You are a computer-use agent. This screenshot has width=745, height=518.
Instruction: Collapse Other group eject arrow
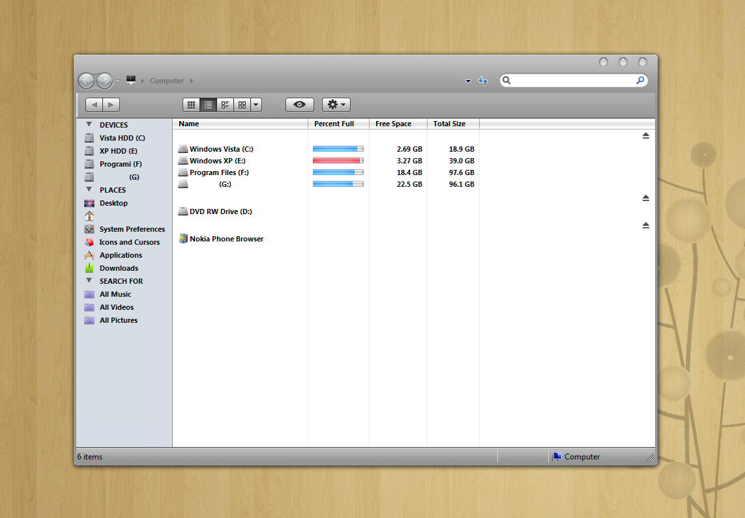pos(646,225)
